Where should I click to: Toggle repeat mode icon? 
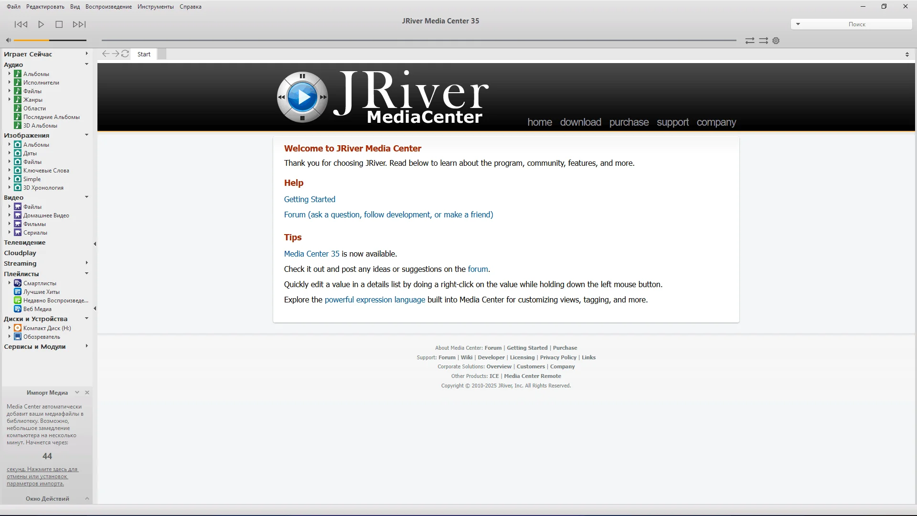point(750,41)
